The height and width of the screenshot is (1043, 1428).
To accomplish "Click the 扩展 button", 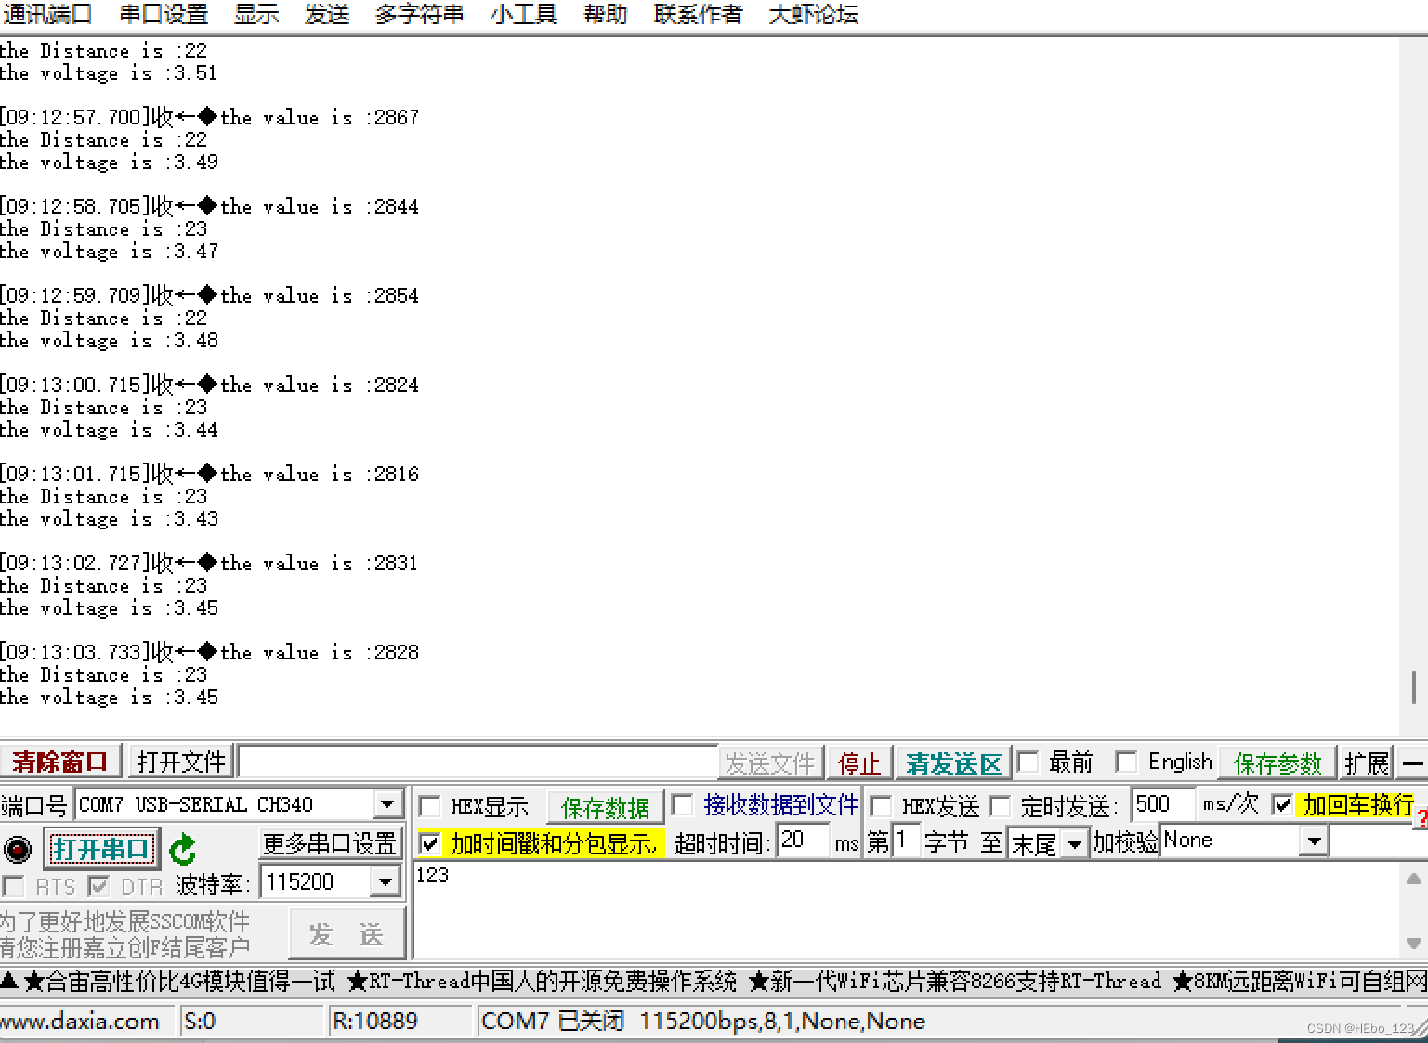I will tap(1367, 763).
